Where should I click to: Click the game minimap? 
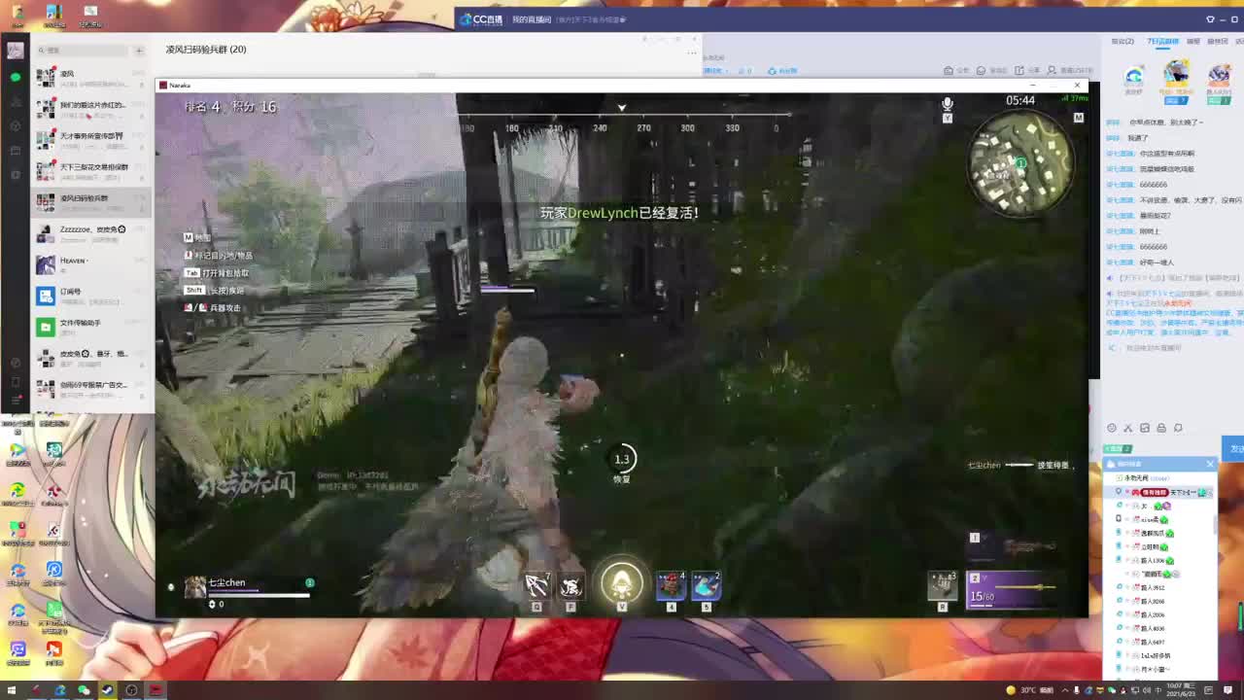click(1020, 163)
